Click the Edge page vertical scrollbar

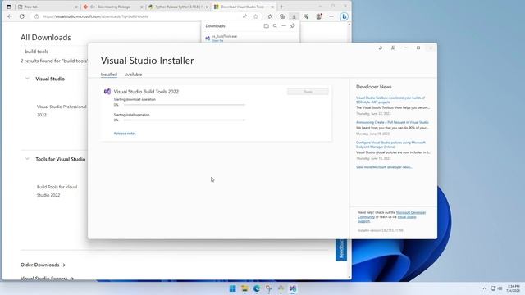pos(349,151)
